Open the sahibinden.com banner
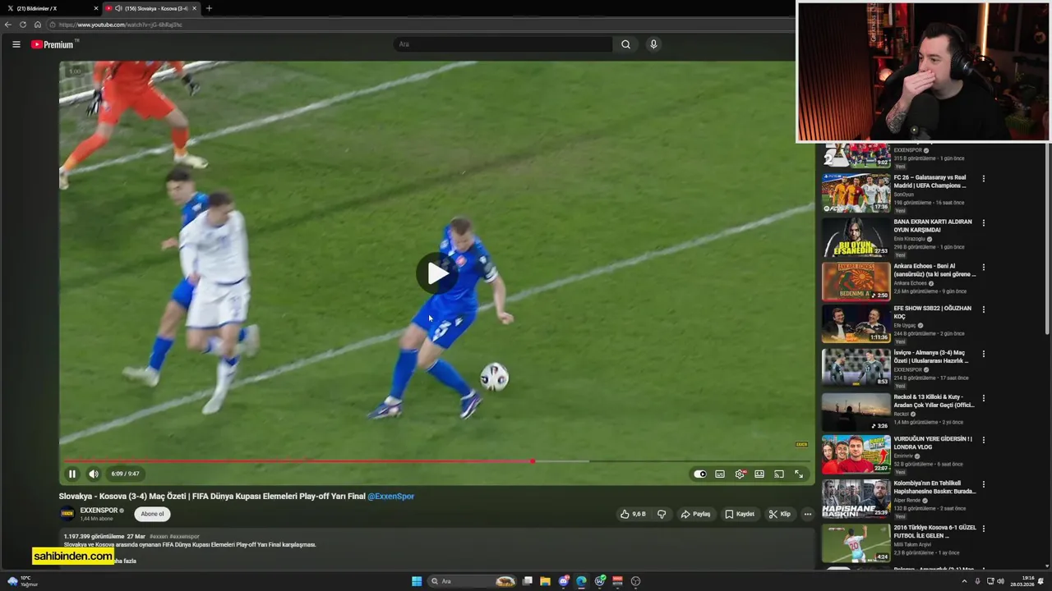This screenshot has width=1052, height=591. click(73, 556)
